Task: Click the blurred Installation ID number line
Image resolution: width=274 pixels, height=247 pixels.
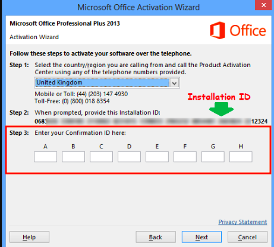Action: [151, 121]
